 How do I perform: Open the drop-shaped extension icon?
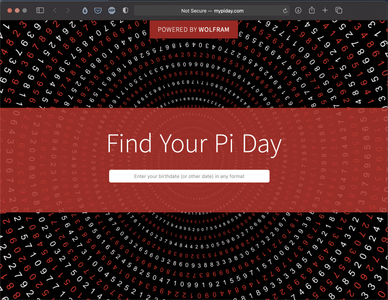84,10
